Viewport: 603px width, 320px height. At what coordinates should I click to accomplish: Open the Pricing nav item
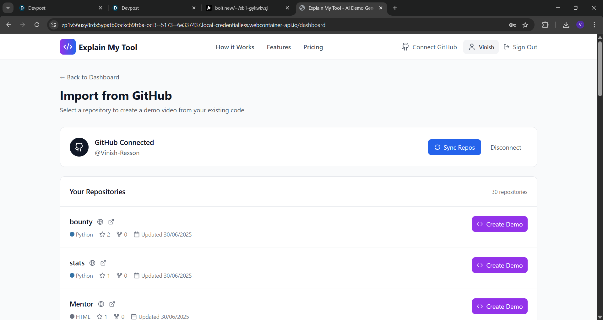tap(313, 47)
